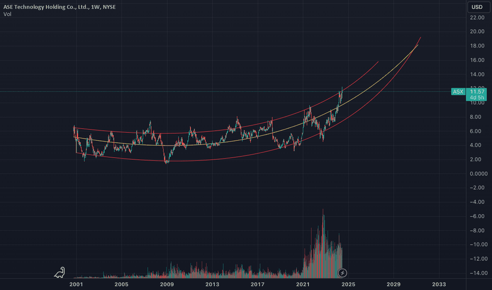Click the 2017 label on time axis
This screenshot has height=290, width=492.
[258, 284]
